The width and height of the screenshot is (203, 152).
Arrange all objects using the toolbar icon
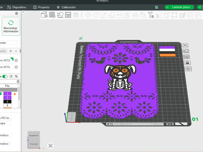(x=68, y=15)
